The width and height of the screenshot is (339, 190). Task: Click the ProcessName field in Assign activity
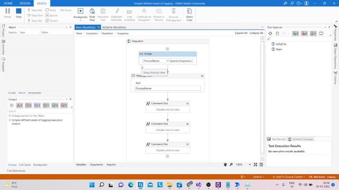[154, 61]
